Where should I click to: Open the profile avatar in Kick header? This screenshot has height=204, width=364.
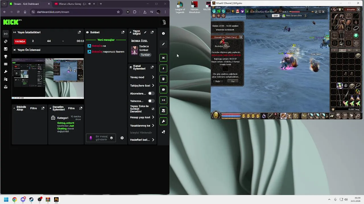click(x=164, y=22)
